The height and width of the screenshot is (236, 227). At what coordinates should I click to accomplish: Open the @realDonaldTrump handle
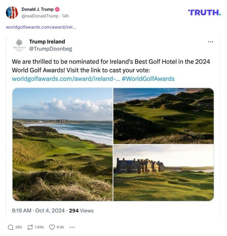point(40,16)
